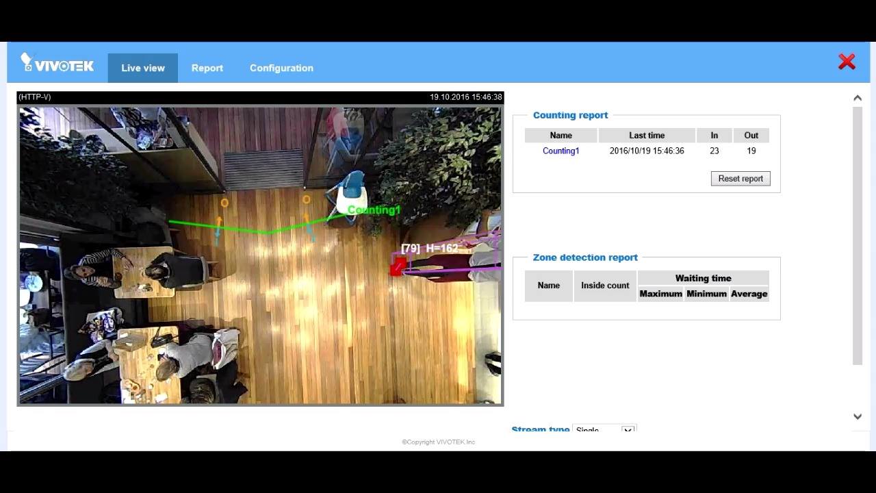
Task: Close the panel with the red X
Action: pyautogui.click(x=847, y=62)
